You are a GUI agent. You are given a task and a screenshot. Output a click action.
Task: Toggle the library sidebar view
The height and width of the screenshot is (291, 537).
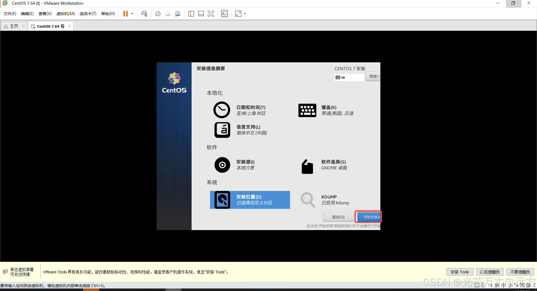click(x=191, y=14)
